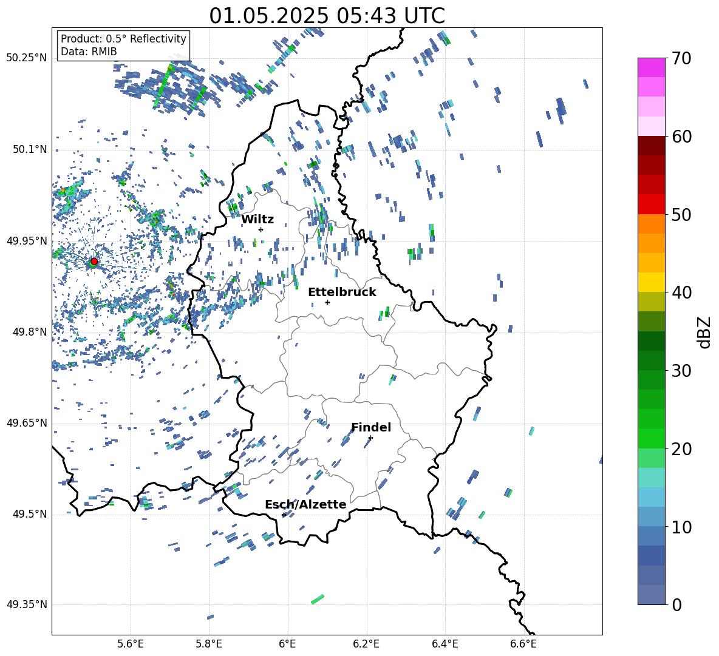Screen dimensions: 719x656
Task: Click the Ettelbruck location cross marker
Action: 327,302
